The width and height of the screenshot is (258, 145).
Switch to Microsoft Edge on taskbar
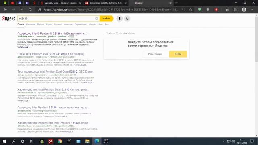(97, 141)
